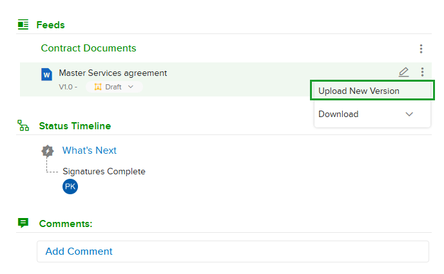Open the Master Services agreement document
The image size is (444, 274).
(113, 73)
